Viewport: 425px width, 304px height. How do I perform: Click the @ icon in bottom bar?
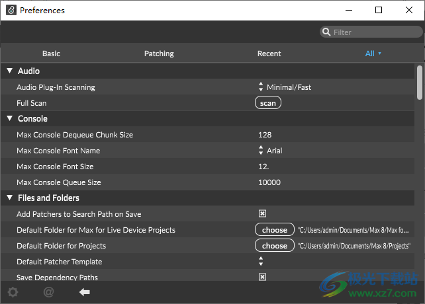(48, 292)
